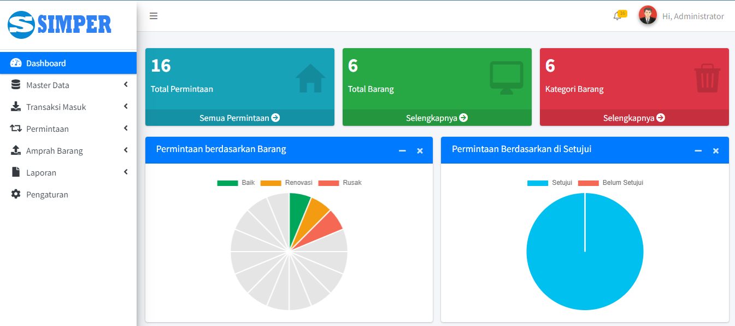
Task: Click the Dashboard speedometer icon
Action: [x=16, y=63]
